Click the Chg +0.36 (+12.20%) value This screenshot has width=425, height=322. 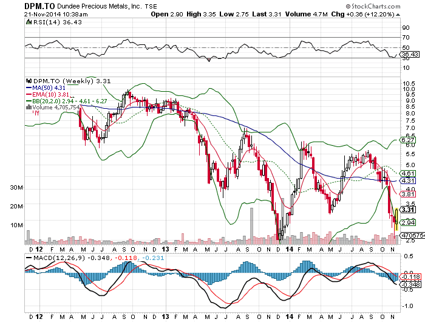click(362, 14)
